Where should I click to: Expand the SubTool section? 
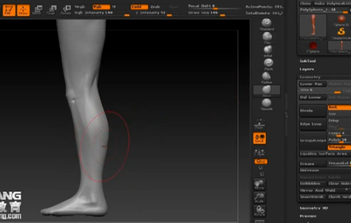pyautogui.click(x=308, y=61)
